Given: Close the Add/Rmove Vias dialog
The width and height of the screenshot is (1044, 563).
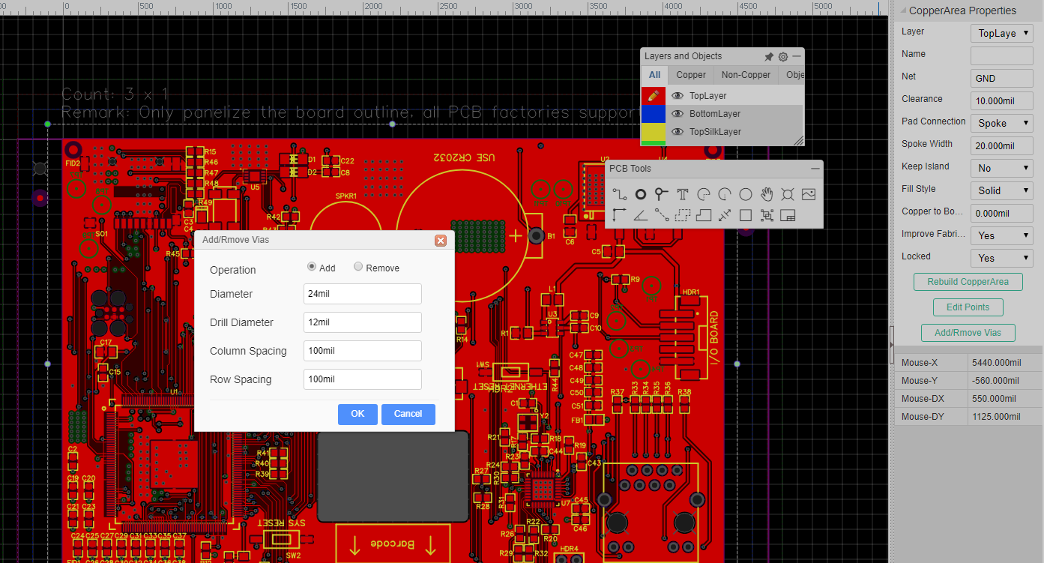Looking at the screenshot, I should tap(441, 241).
